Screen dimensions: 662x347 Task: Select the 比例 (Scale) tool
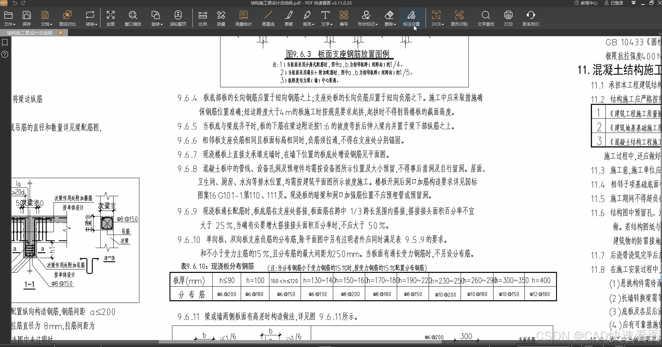pos(203,18)
